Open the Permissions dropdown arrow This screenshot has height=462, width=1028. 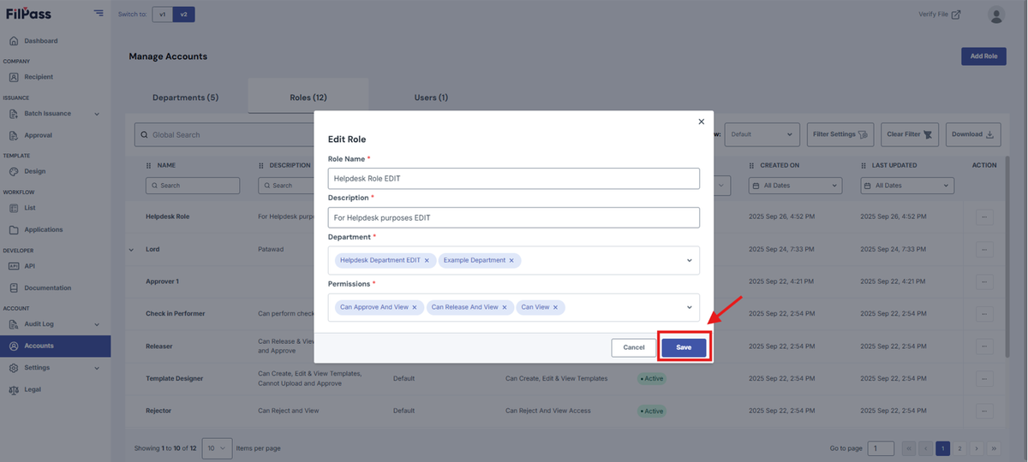pos(690,307)
